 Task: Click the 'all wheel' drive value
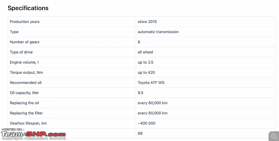(x=145, y=52)
